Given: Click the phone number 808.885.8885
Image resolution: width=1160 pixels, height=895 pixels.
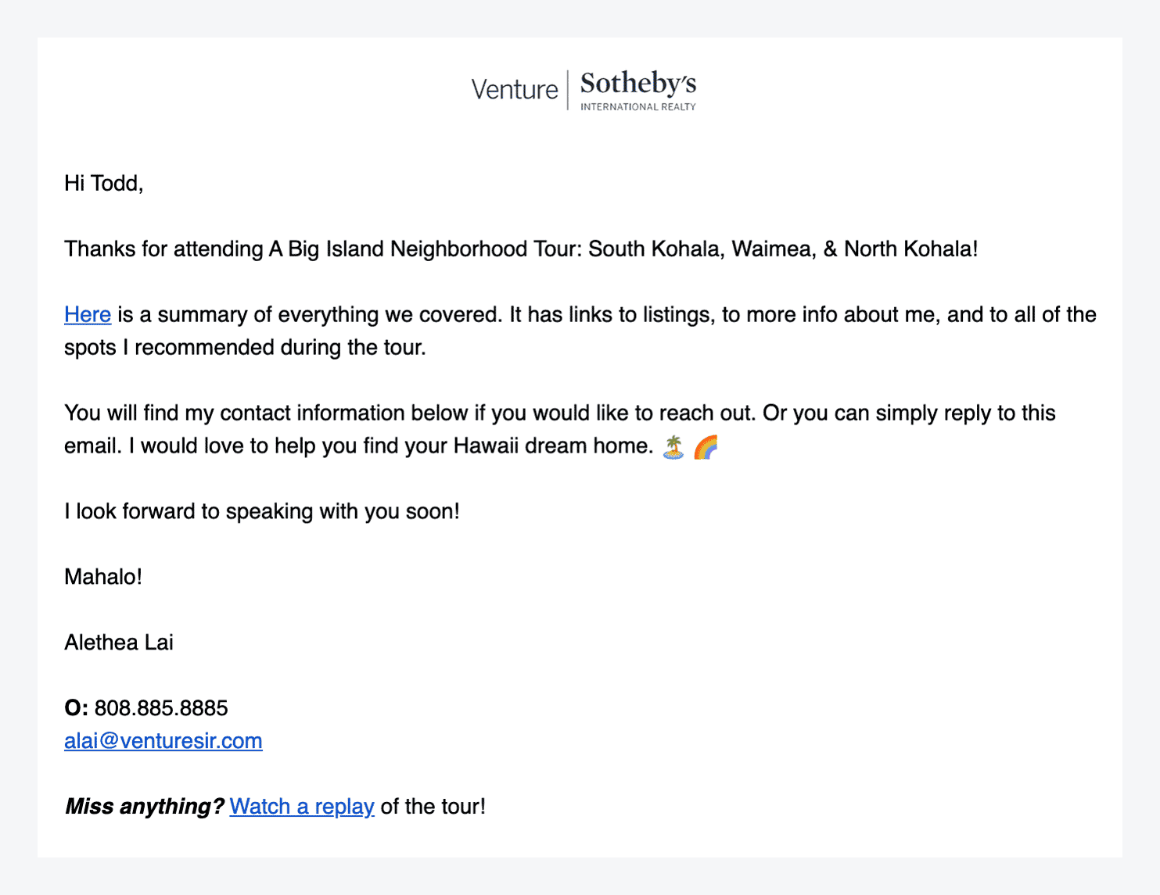Looking at the screenshot, I should pyautogui.click(x=161, y=708).
